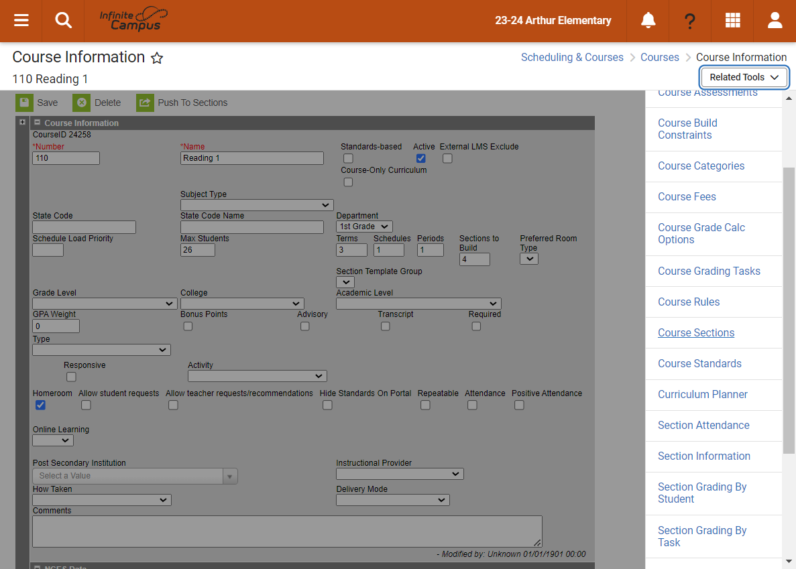Open the Academic Level dropdown
The image size is (796, 569).
click(418, 303)
